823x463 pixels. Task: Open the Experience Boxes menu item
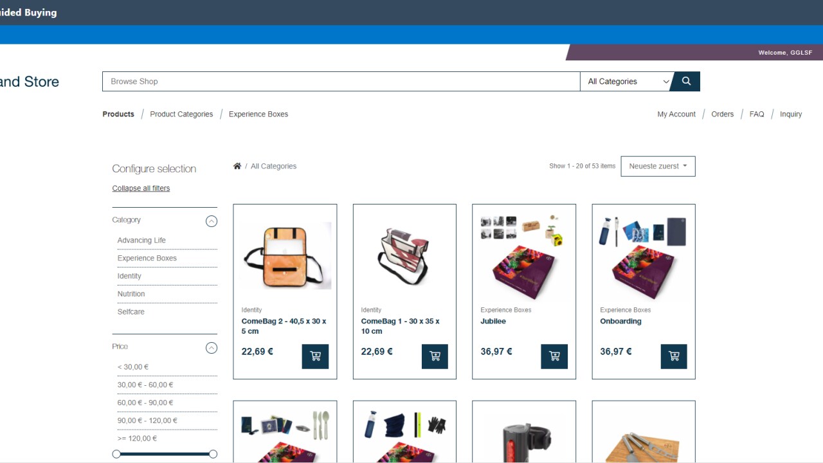(x=258, y=114)
